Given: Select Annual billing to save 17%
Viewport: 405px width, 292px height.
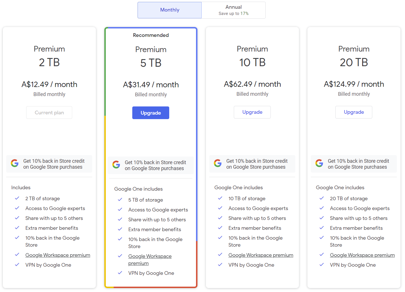Looking at the screenshot, I should tap(234, 10).
